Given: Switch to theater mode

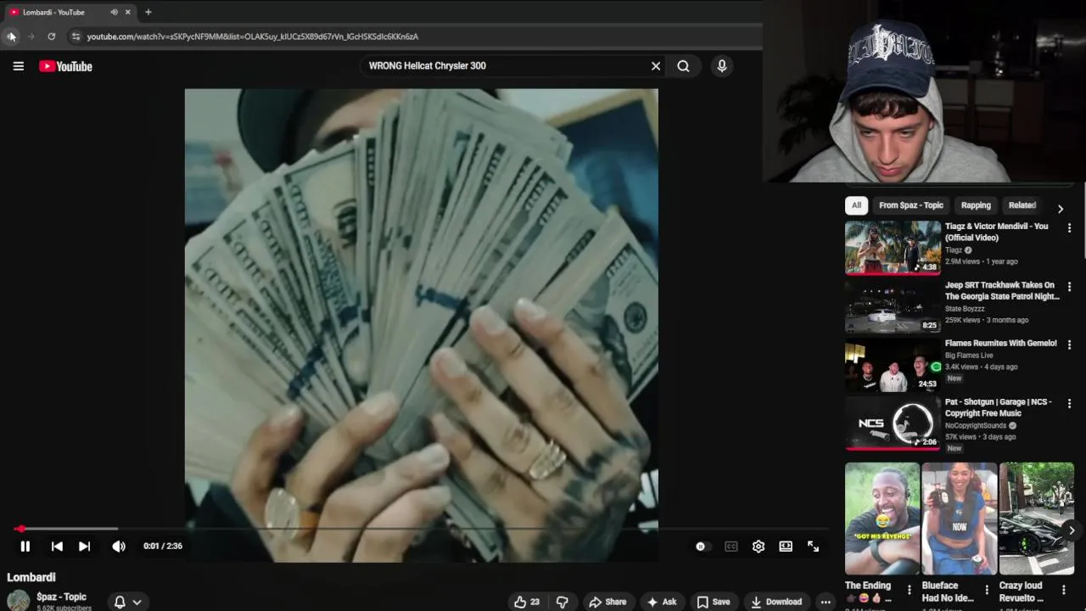Looking at the screenshot, I should click(x=786, y=547).
